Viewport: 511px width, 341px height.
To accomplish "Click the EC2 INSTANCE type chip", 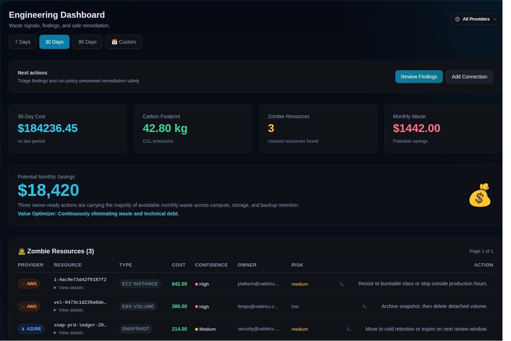I will pyautogui.click(x=140, y=284).
